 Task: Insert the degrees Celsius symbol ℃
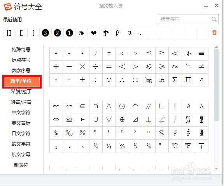(x=175, y=146)
